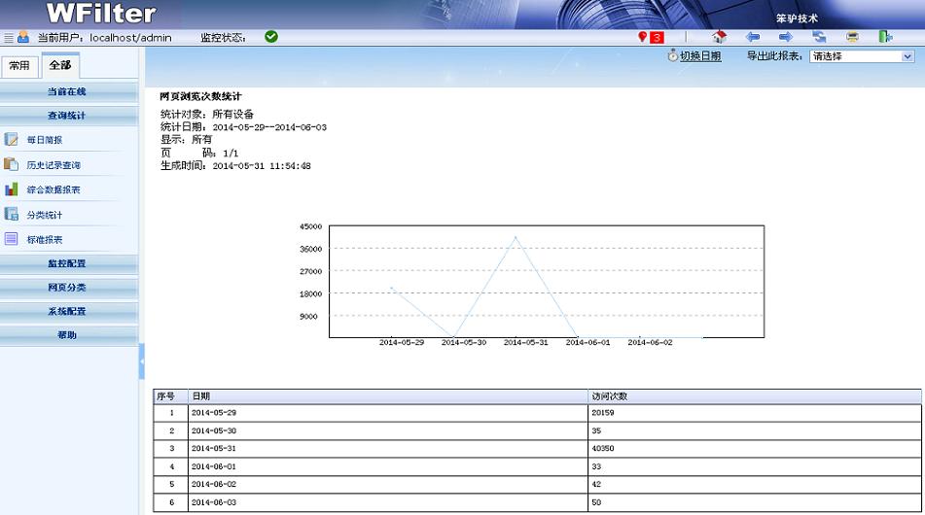Open 历史记录查询 in the sidebar

53,165
